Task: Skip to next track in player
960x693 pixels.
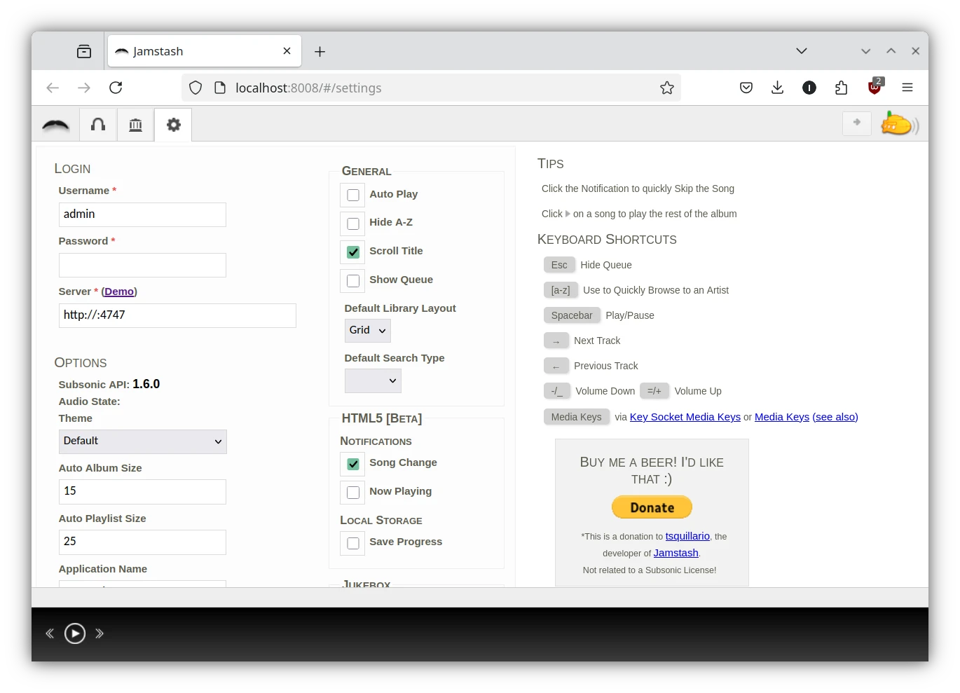Action: tap(100, 633)
